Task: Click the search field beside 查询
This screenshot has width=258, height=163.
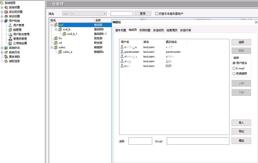Action: click(x=122, y=13)
